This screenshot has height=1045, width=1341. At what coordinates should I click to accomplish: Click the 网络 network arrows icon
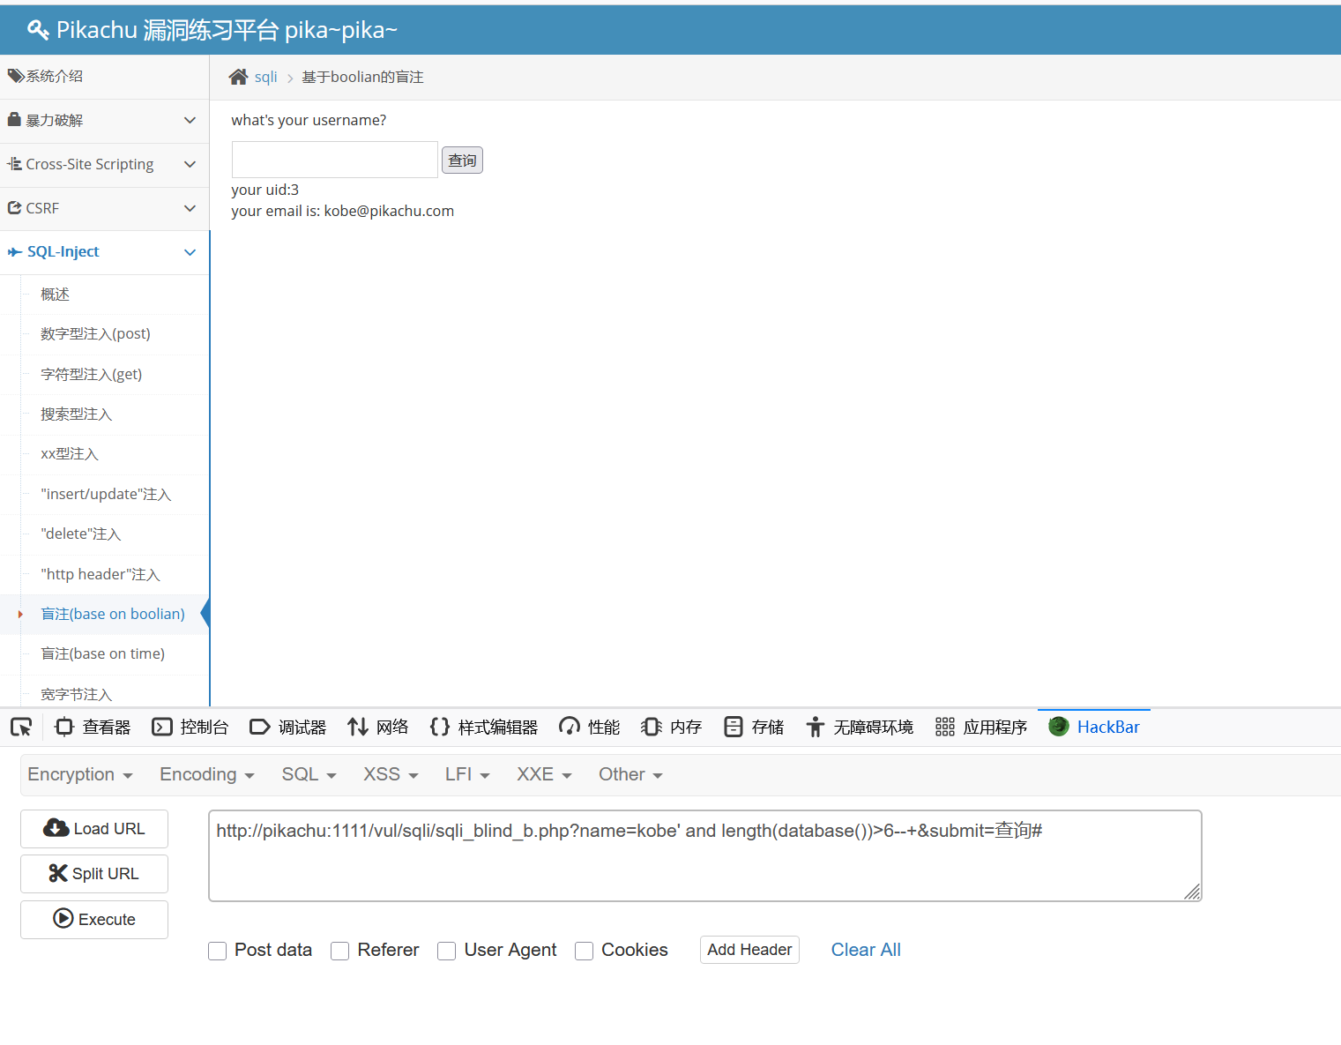[357, 727]
